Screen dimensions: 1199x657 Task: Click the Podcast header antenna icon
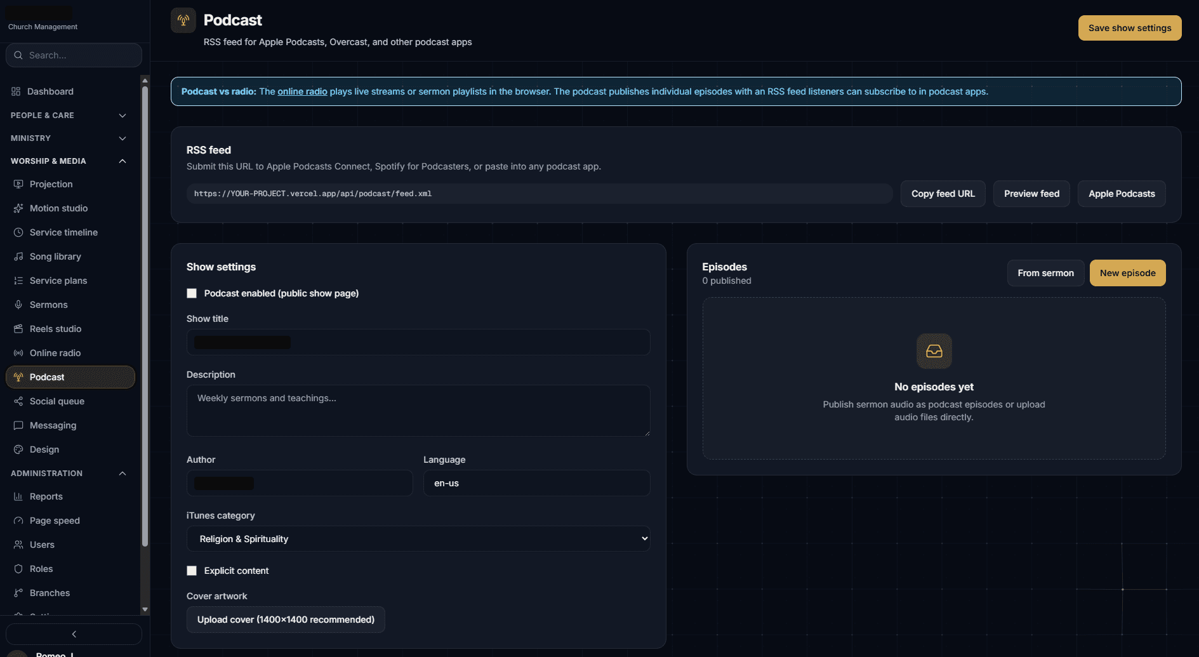pos(183,20)
